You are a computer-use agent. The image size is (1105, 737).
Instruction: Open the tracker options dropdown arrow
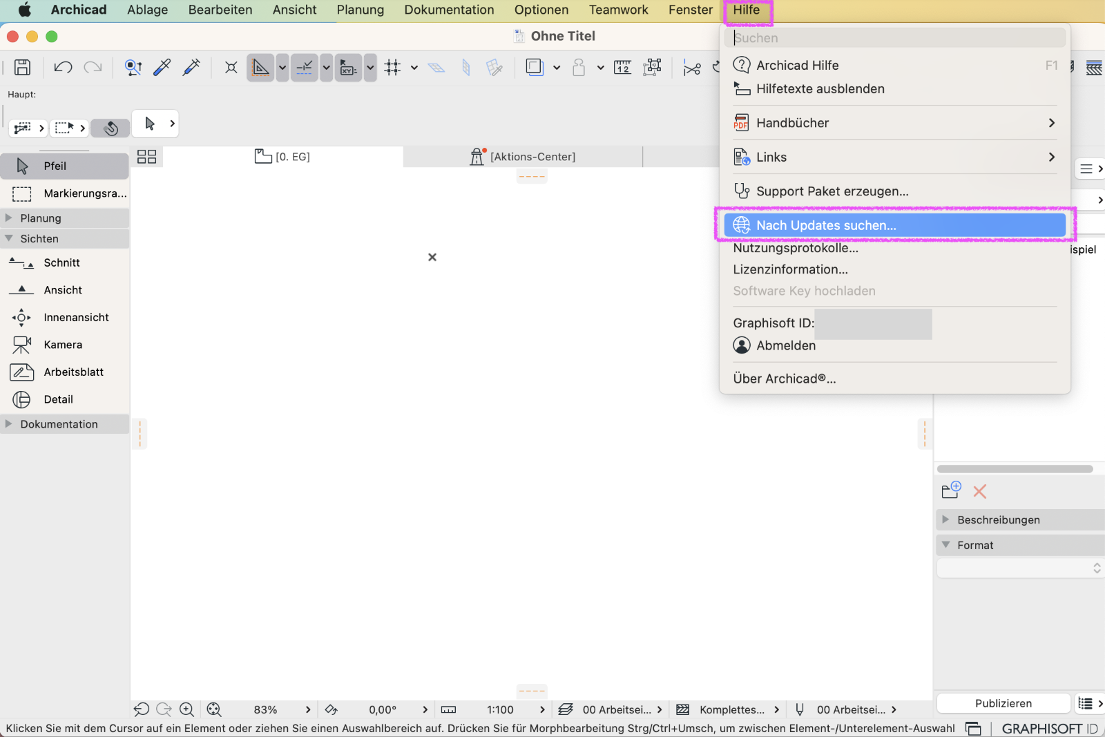tap(370, 68)
